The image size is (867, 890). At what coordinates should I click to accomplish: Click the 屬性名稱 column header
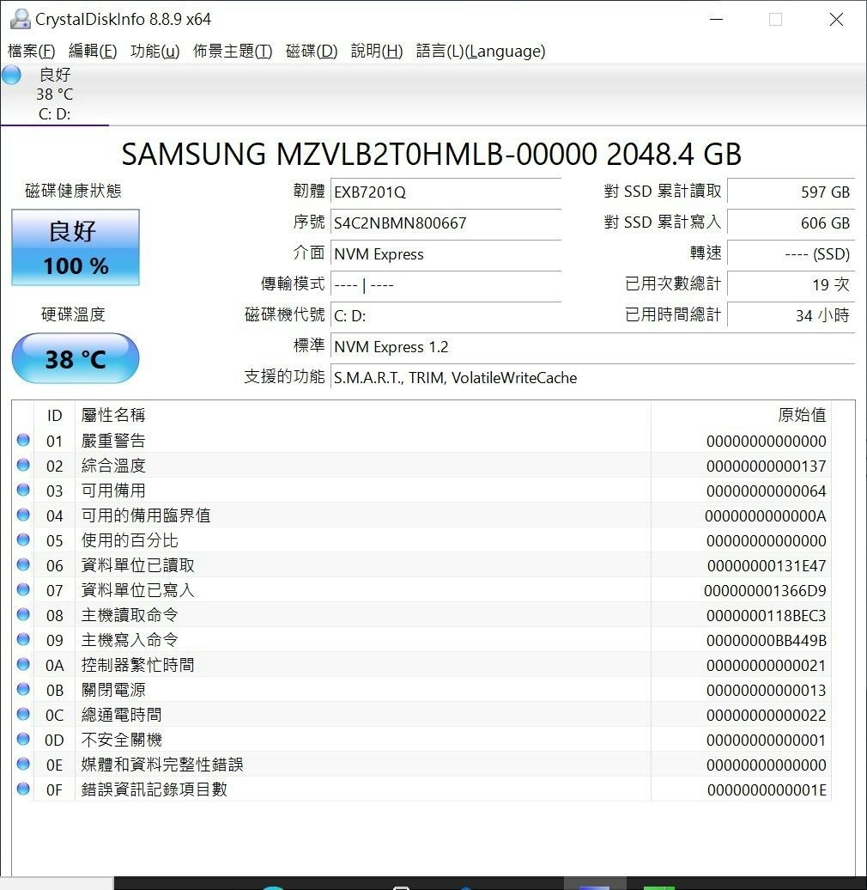click(363, 416)
